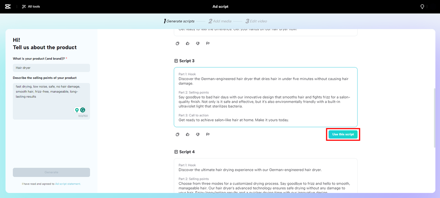Click 'What is your product' label
Screen dimensions: 440x198
click(x=40, y=59)
